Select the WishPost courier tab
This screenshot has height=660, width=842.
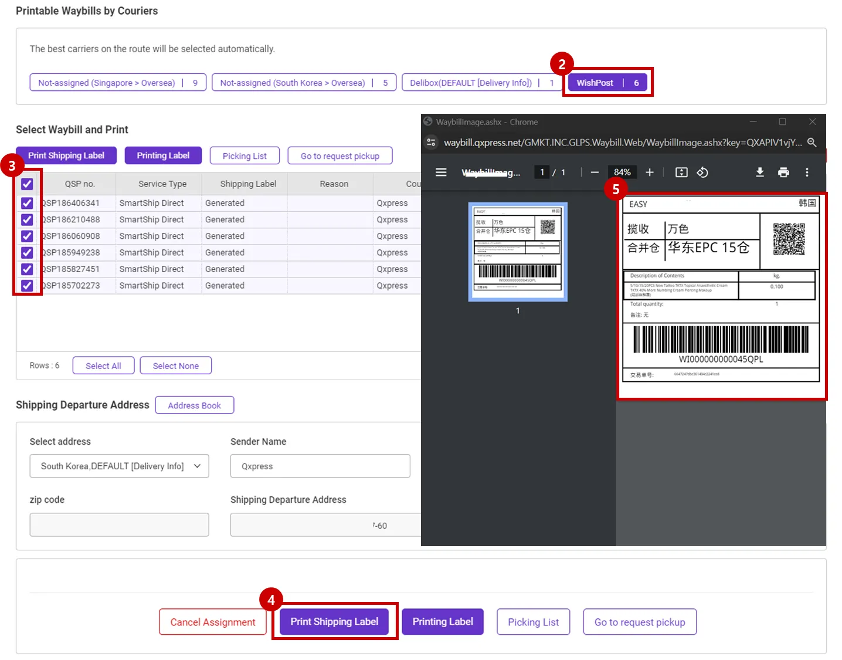point(607,83)
